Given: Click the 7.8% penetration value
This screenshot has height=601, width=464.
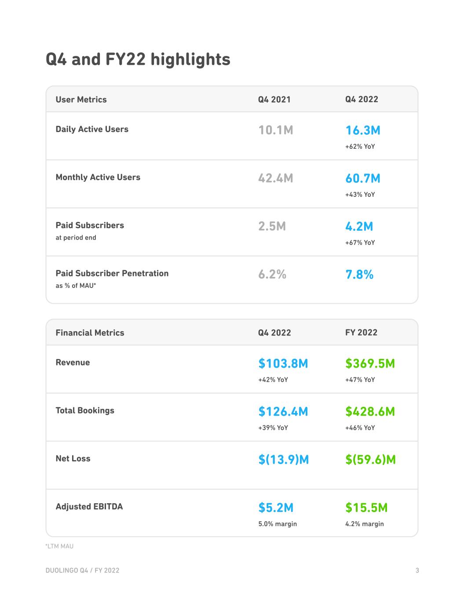Looking at the screenshot, I should [x=359, y=274].
